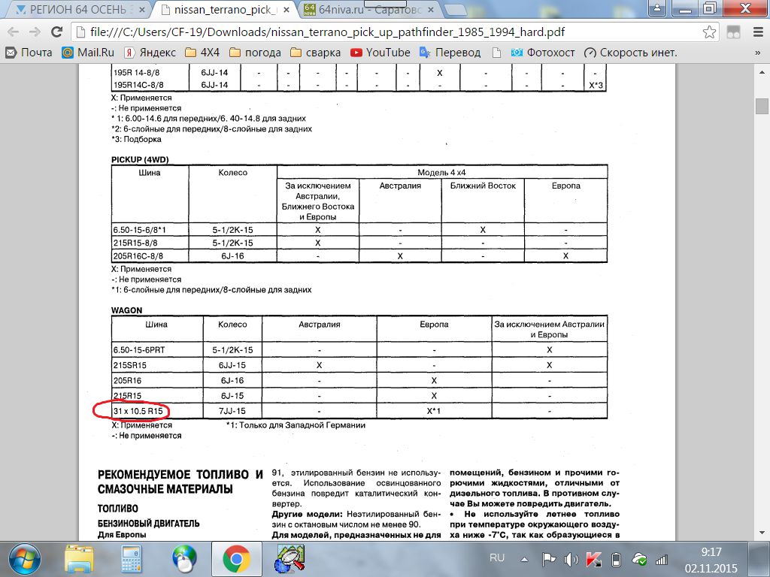770x577 pixels.
Task: Launch File Explorer from the taskbar
Action: pyautogui.click(x=79, y=560)
